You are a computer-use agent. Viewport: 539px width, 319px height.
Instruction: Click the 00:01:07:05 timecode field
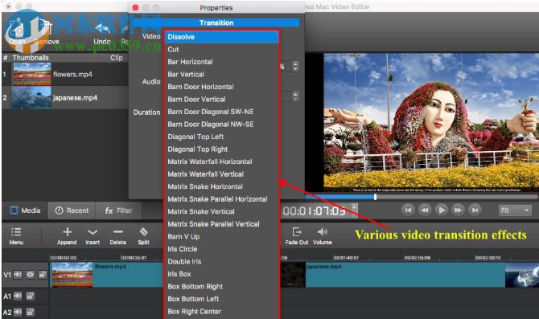coord(314,211)
